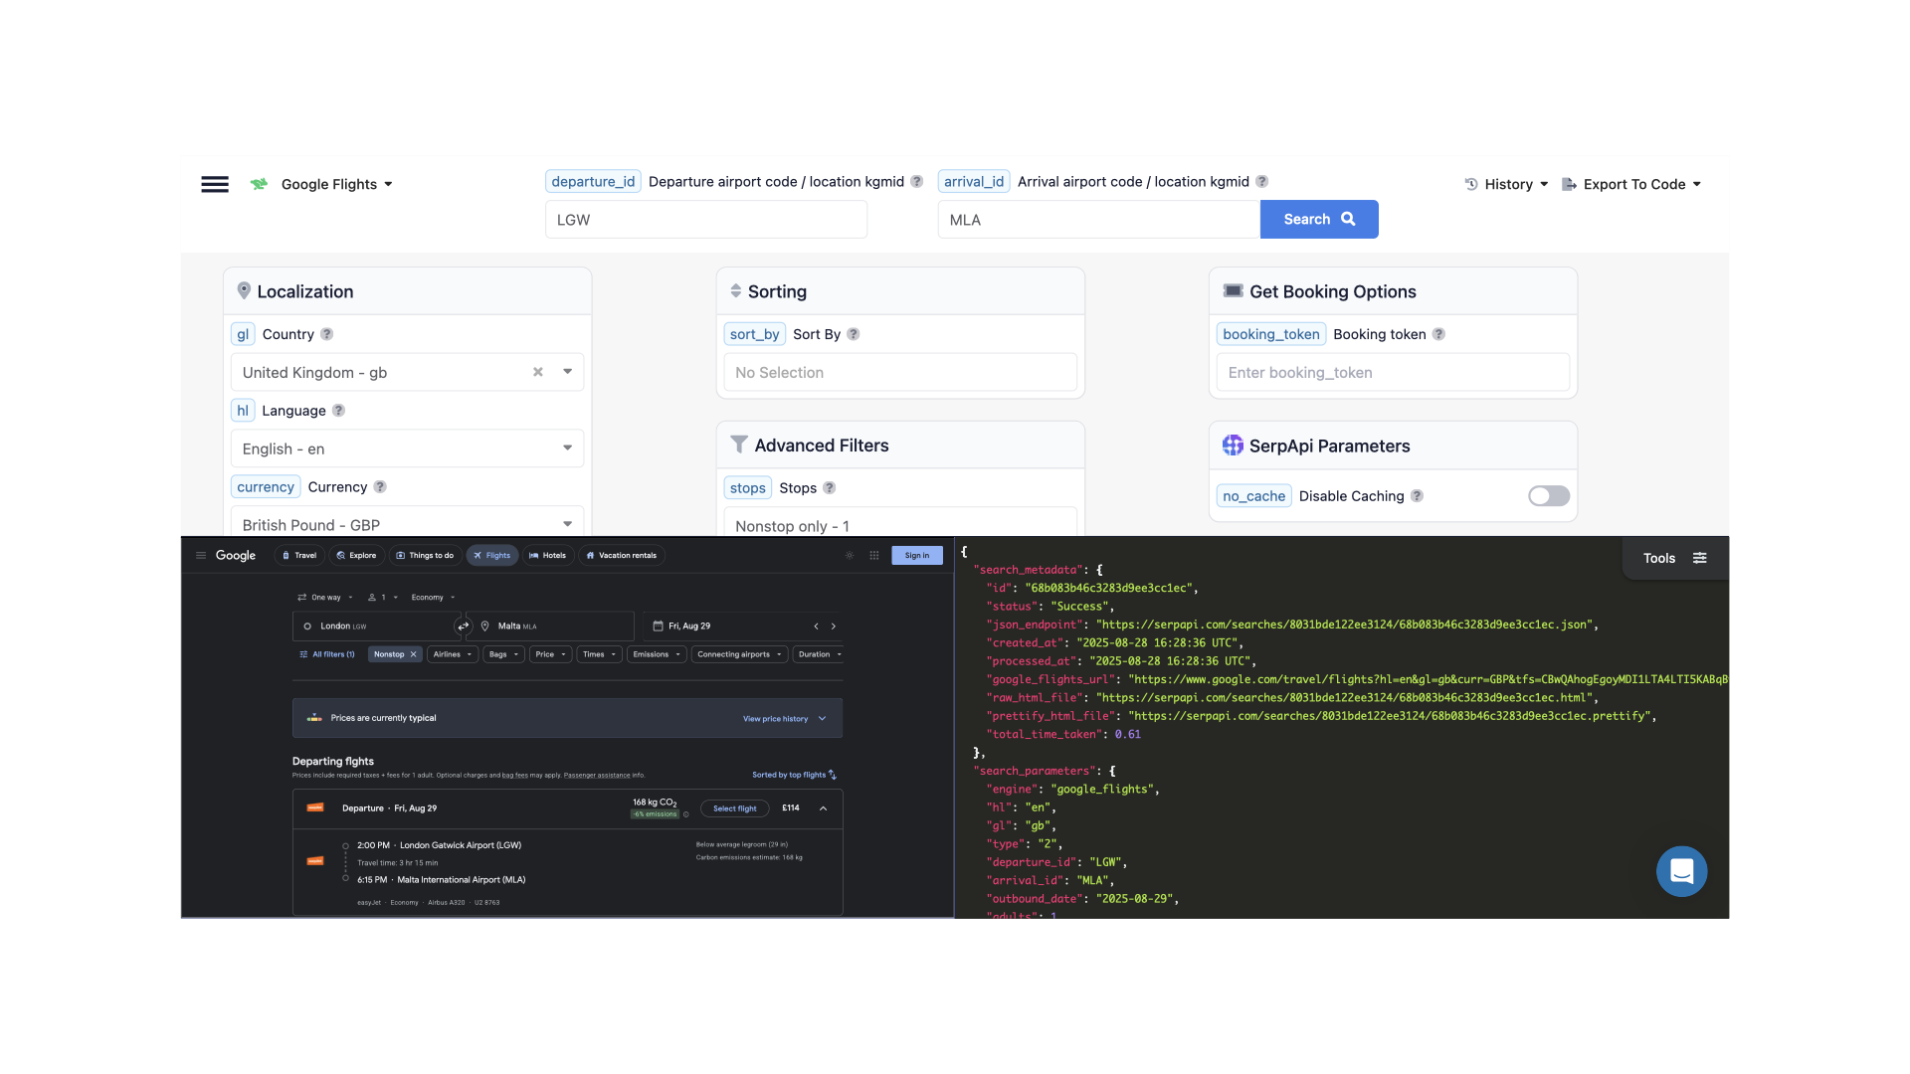1910x1074 pixels.
Task: Open the History panel via clock icon
Action: 1470,184
